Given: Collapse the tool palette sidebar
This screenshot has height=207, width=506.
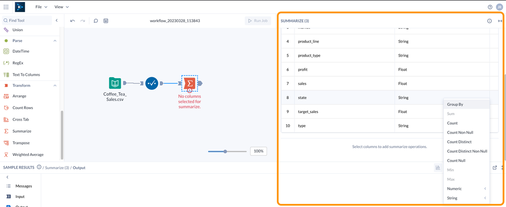Looking at the screenshot, I should pos(56,20).
